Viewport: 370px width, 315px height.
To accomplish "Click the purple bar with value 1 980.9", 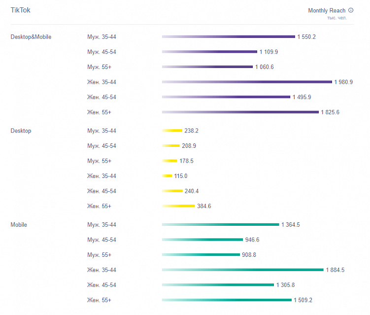I will 247,82.
